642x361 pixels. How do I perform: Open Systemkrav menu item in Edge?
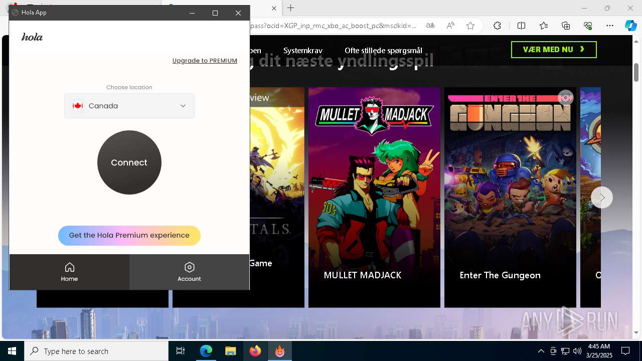point(303,51)
